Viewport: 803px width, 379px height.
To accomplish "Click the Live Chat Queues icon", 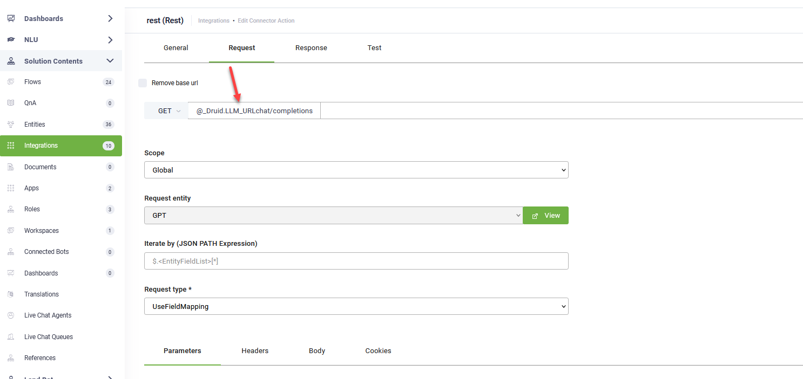I will (x=11, y=337).
